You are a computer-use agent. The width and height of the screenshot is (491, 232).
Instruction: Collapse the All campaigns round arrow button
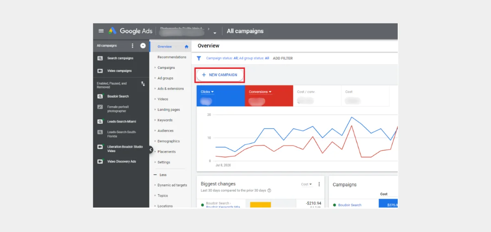tap(143, 46)
